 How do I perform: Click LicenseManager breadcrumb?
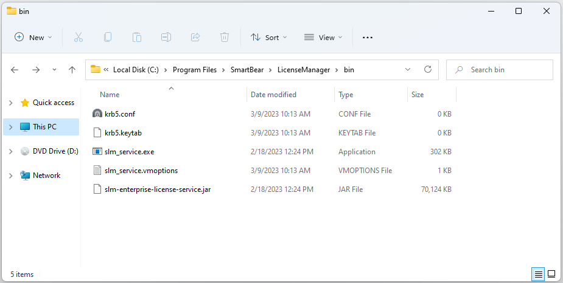304,70
